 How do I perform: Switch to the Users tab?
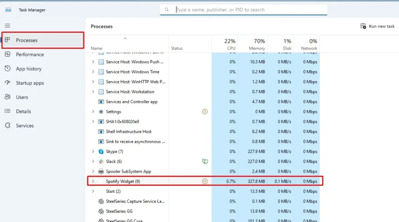point(43,97)
